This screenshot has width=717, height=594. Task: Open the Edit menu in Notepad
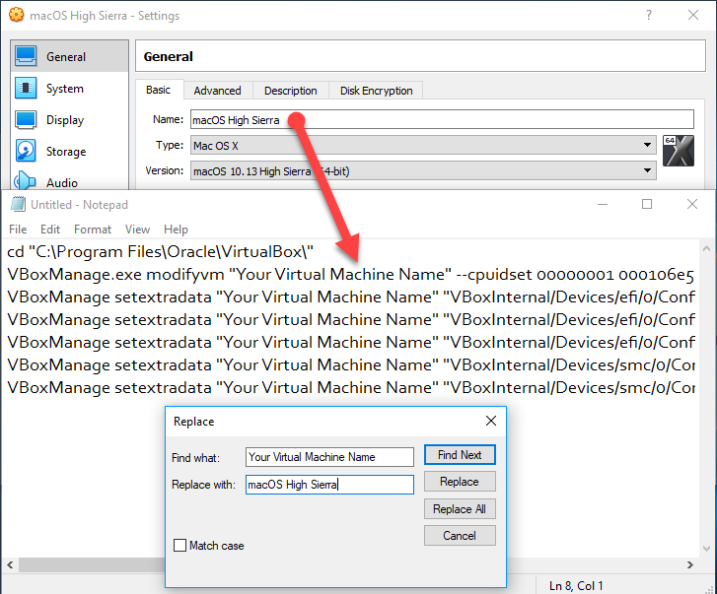[50, 230]
